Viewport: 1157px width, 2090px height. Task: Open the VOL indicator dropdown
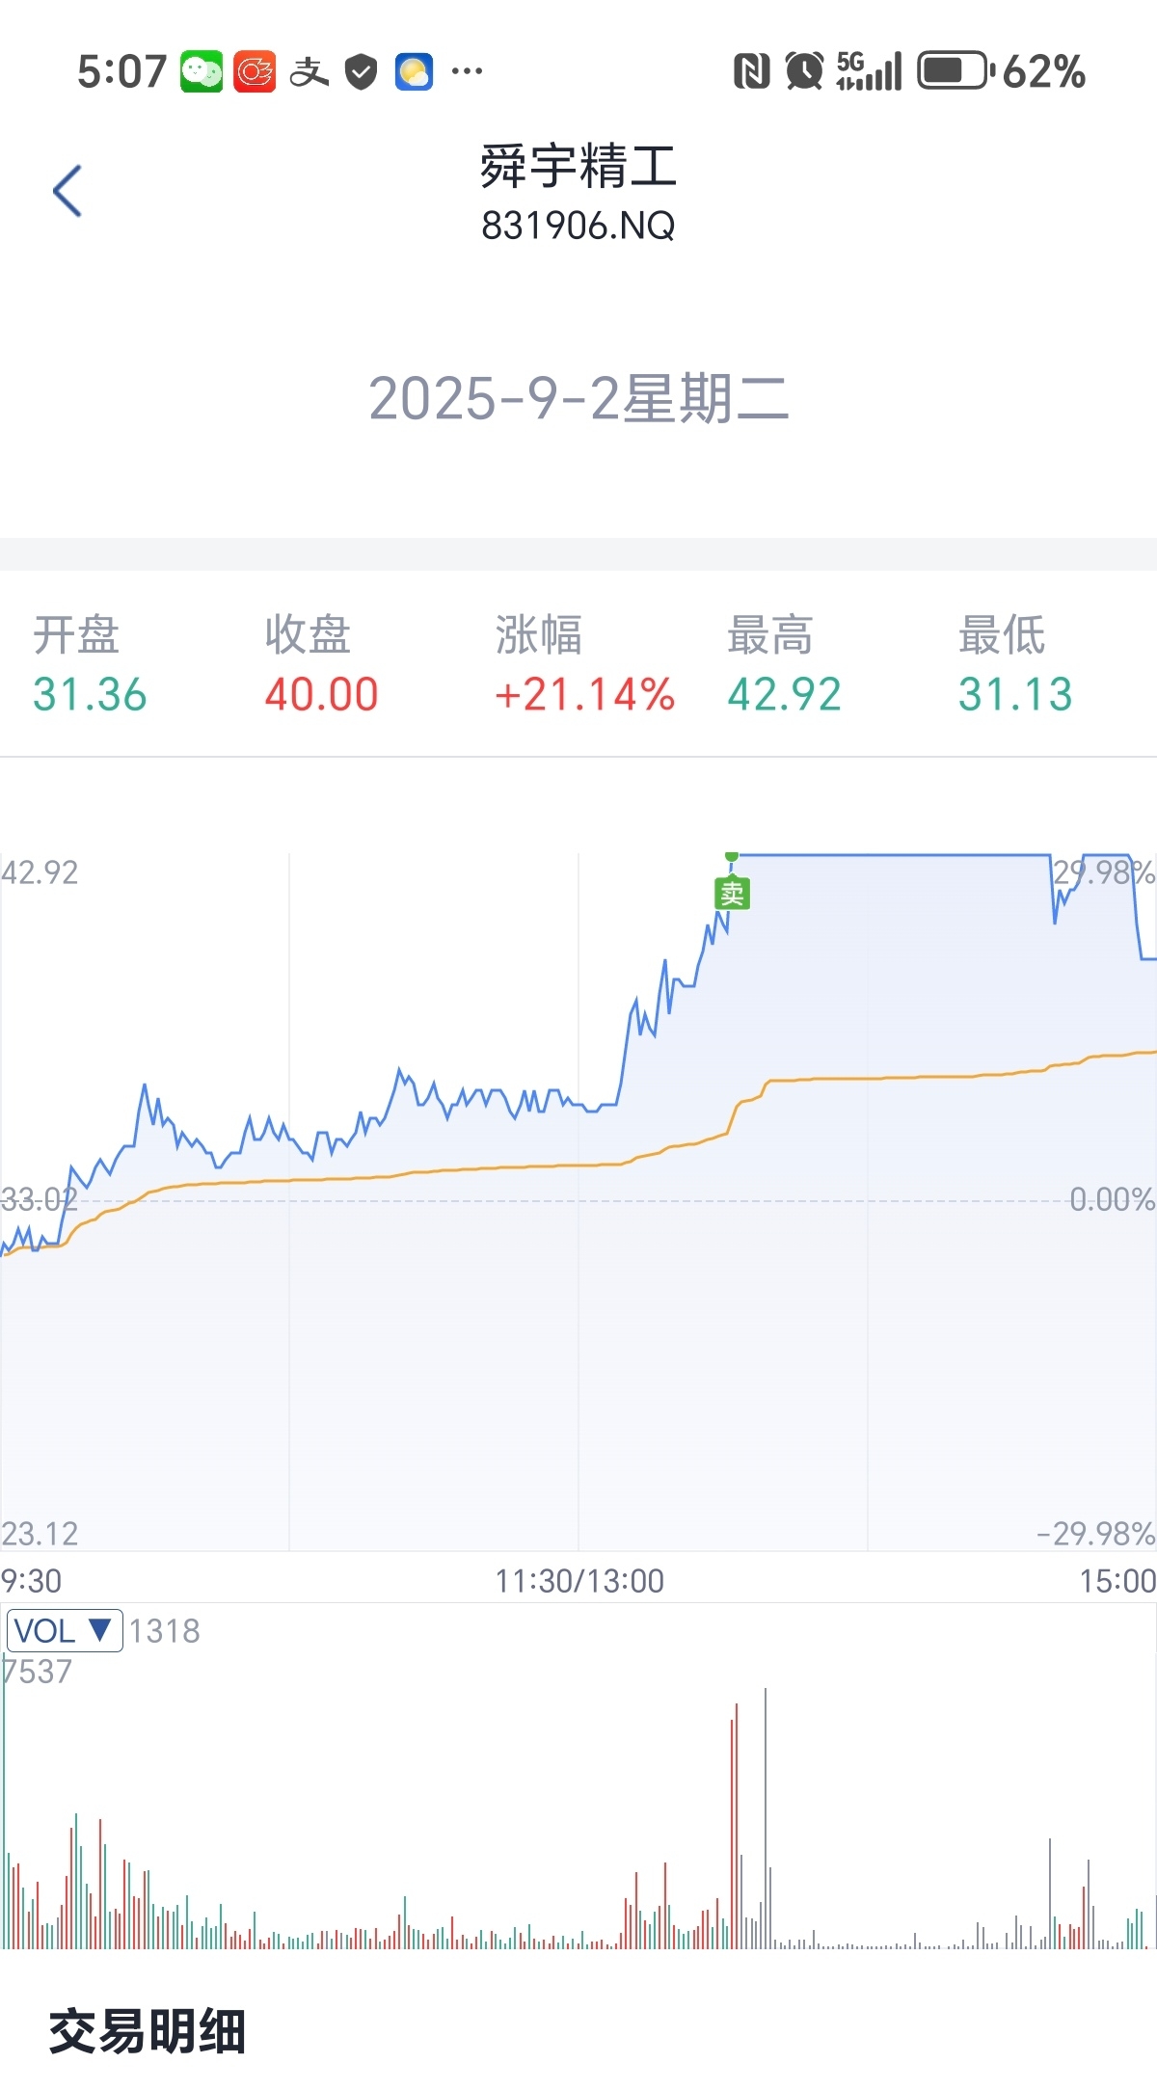(65, 1630)
